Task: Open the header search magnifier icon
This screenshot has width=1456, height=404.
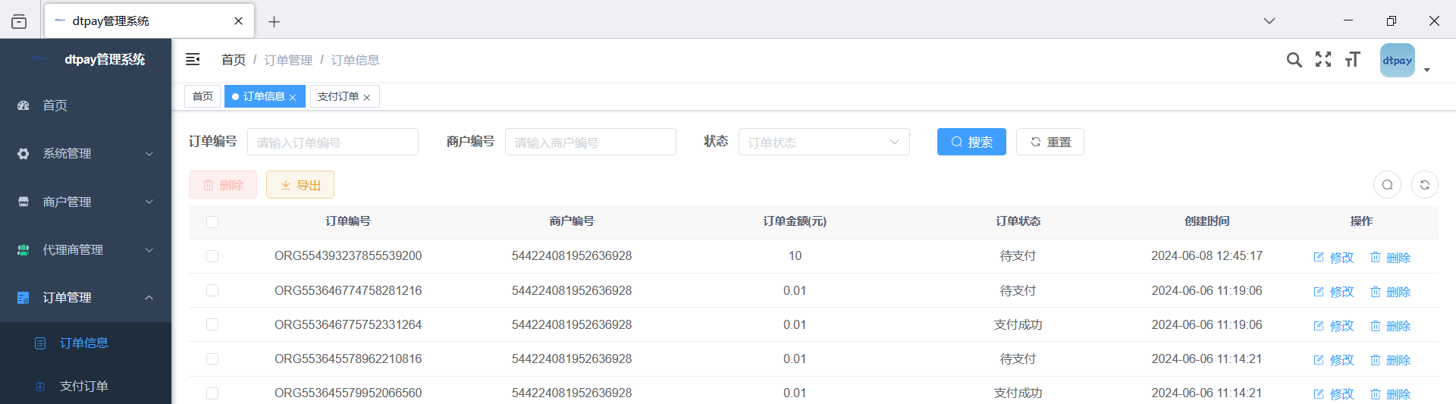Action: tap(1294, 60)
